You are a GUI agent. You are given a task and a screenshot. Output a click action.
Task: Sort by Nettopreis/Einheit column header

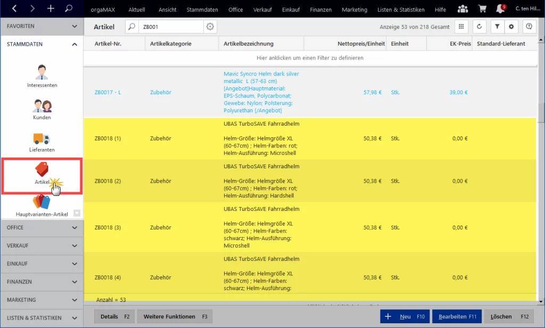pos(345,44)
